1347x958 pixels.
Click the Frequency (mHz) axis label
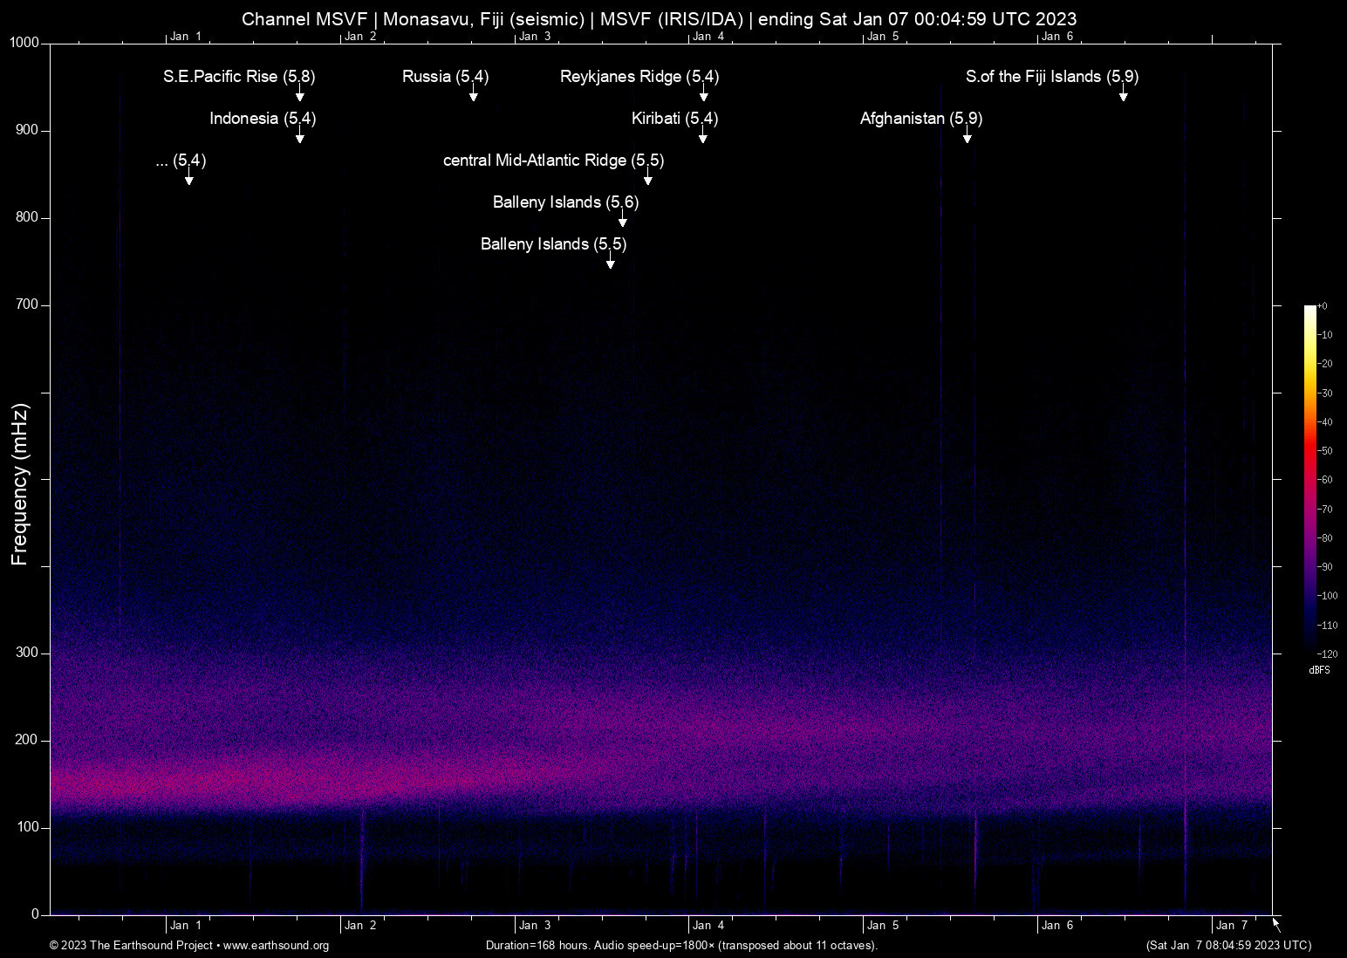(x=19, y=480)
